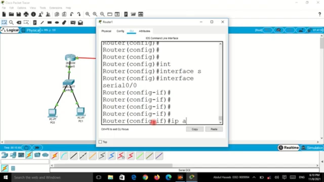Click the Power Cycle Devices button
This screenshot has height=182, width=324.
[26, 148]
